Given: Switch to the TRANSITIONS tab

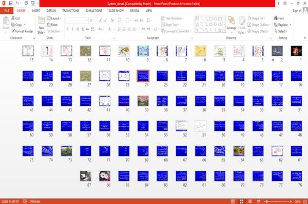Looking at the screenshot, I should [x=71, y=11].
